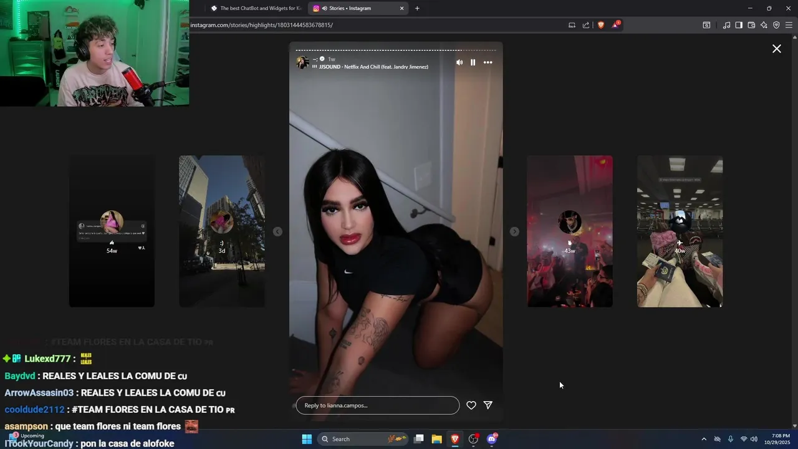Click the Brave browser taskbar icon
Viewport: 798px width, 449px height.
pos(455,439)
